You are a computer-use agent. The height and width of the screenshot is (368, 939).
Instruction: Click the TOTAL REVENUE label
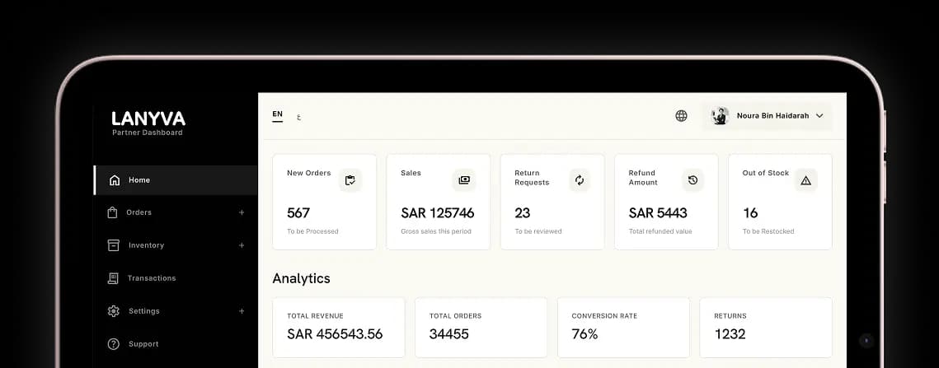click(x=315, y=316)
